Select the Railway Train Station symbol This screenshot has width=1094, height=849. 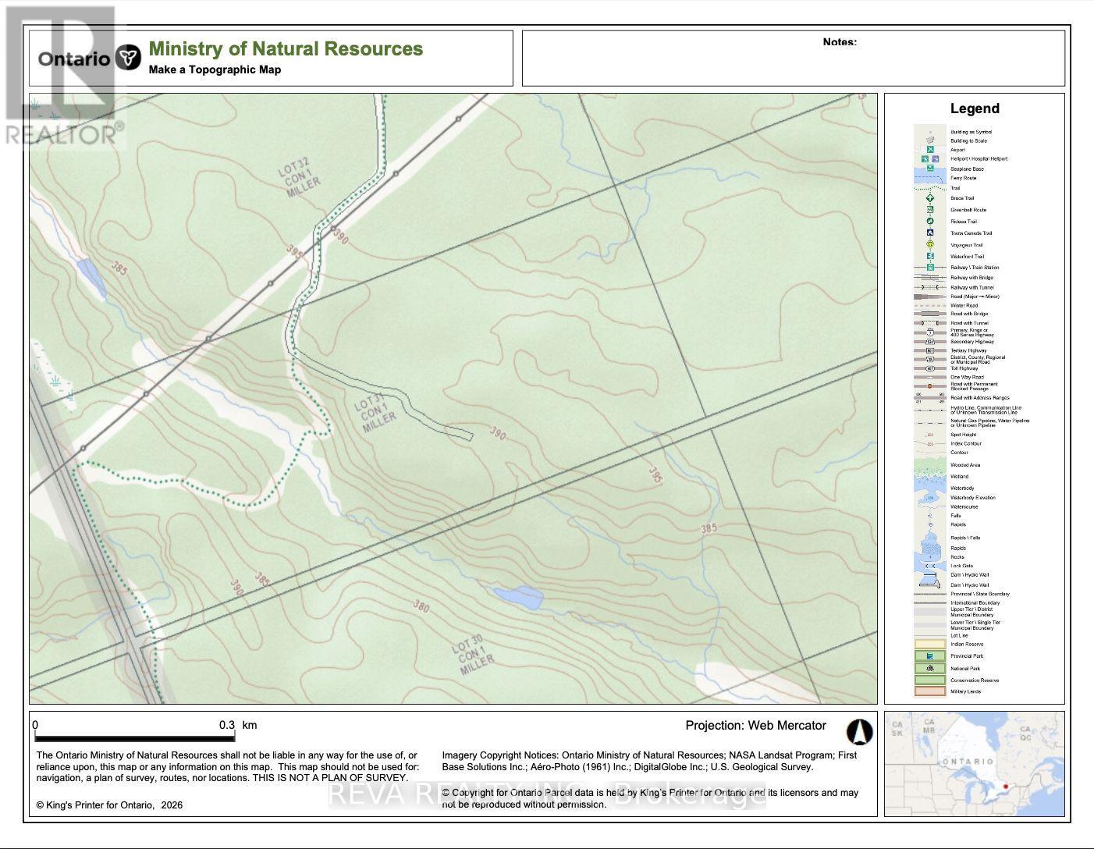tap(931, 268)
